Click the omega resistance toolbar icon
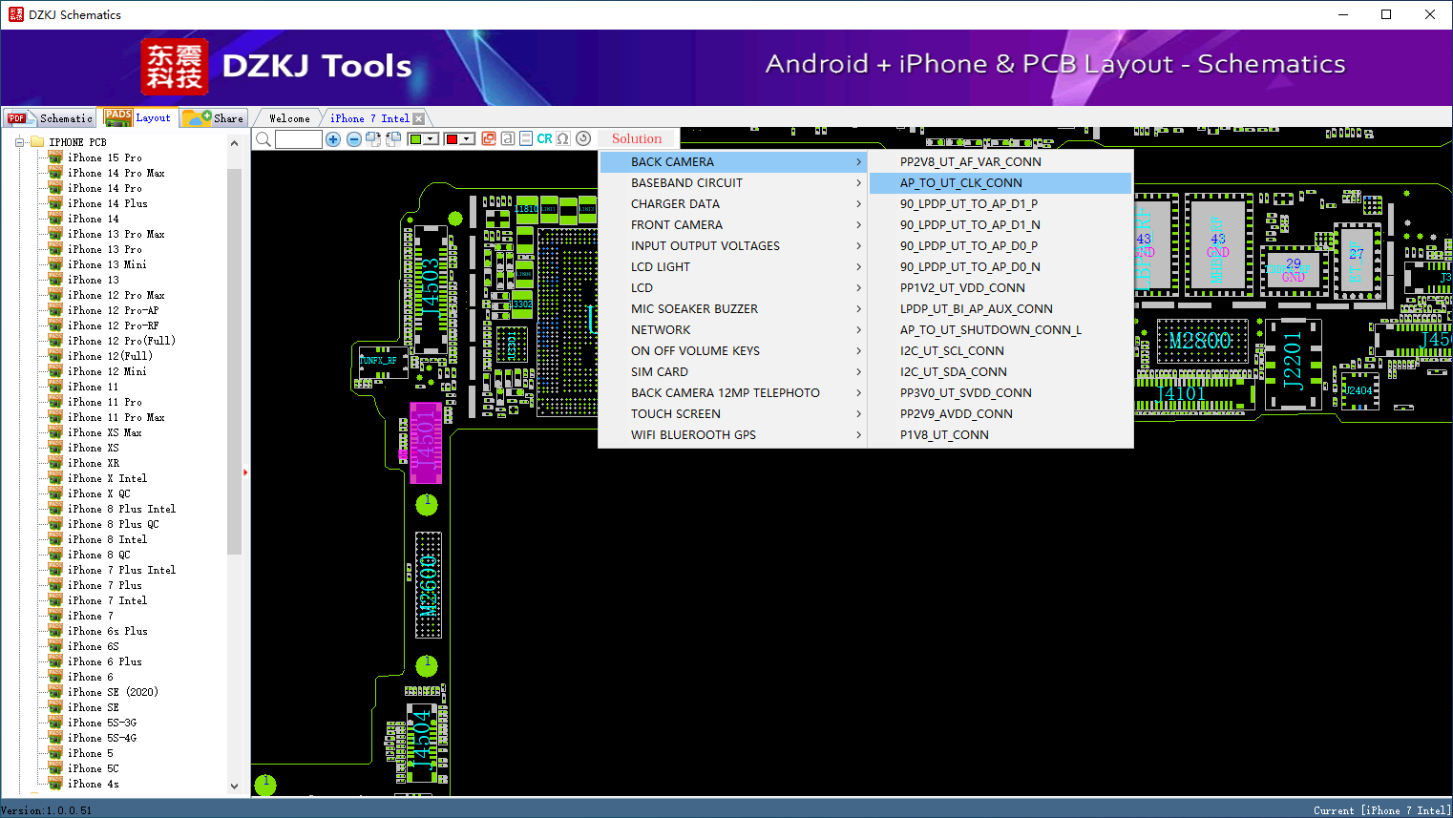The height and width of the screenshot is (818, 1453). (563, 139)
